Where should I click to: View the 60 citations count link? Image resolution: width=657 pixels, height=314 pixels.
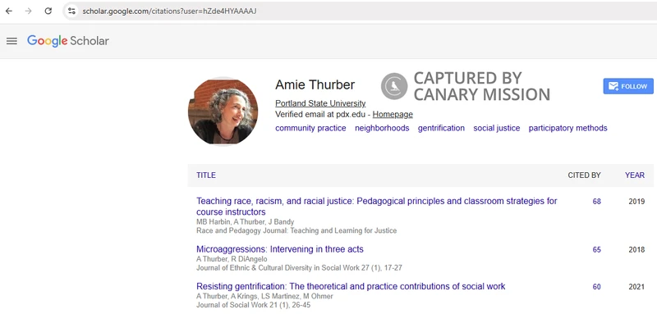point(597,287)
